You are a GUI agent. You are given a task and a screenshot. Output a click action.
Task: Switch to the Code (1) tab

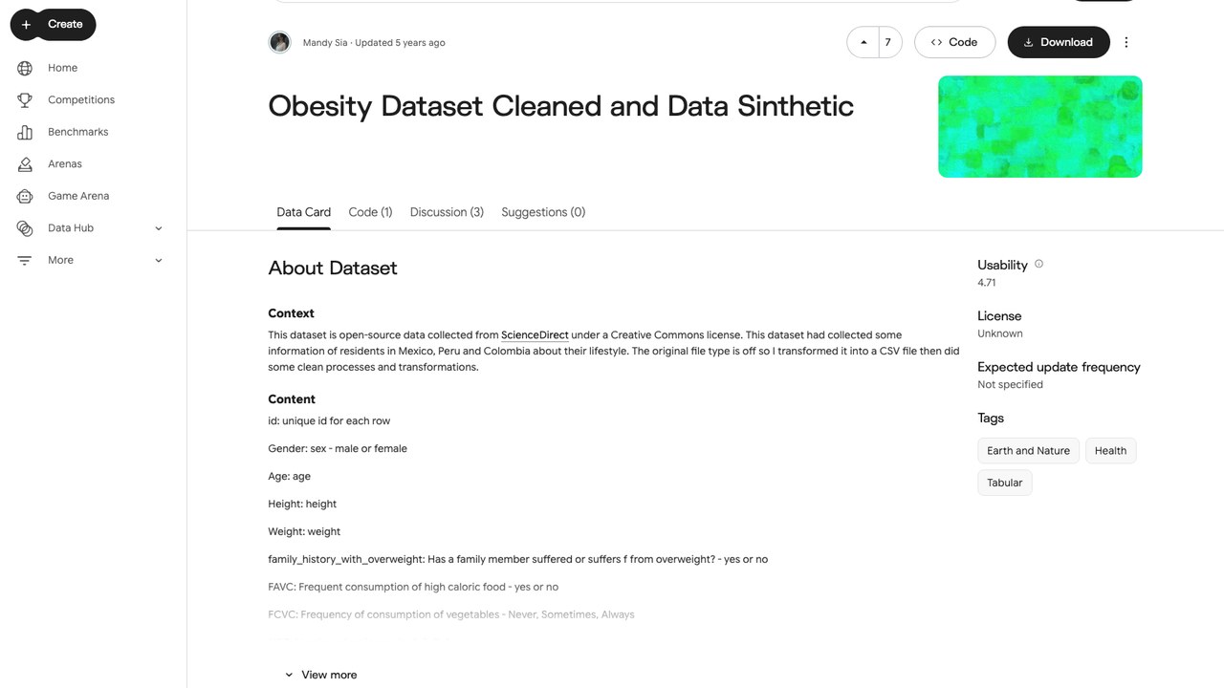370,212
